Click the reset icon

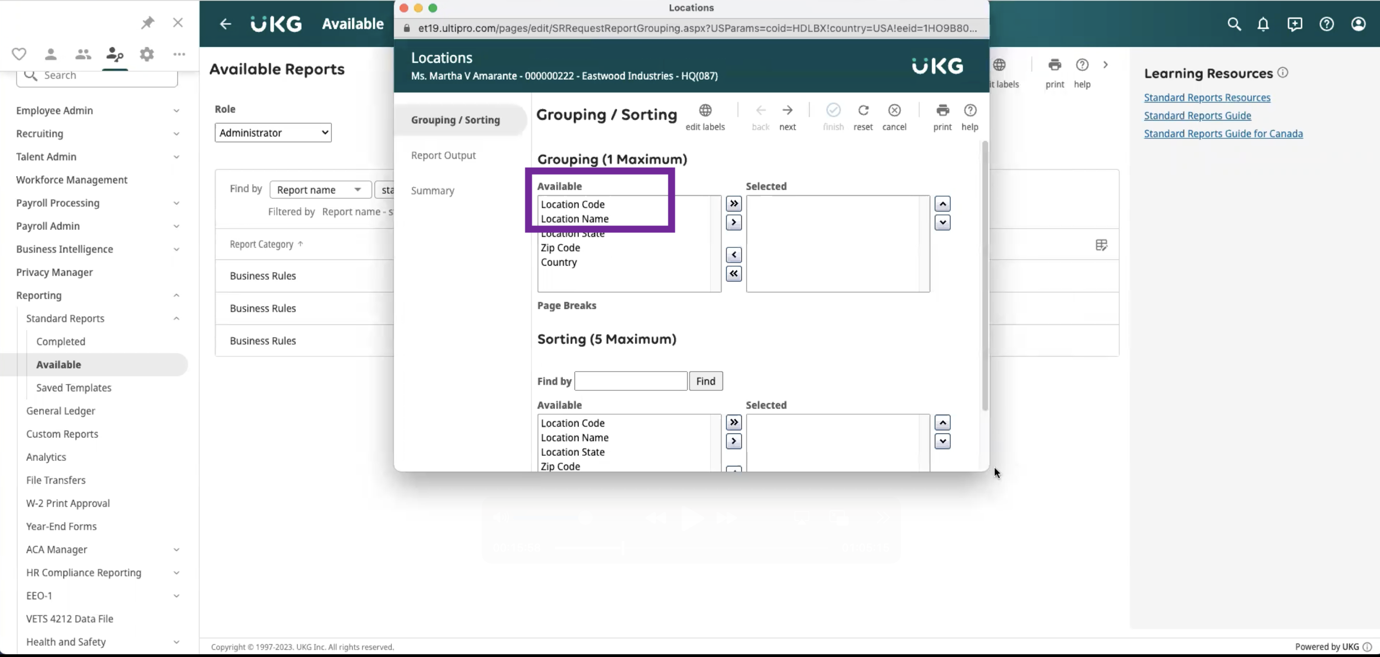[x=863, y=110]
